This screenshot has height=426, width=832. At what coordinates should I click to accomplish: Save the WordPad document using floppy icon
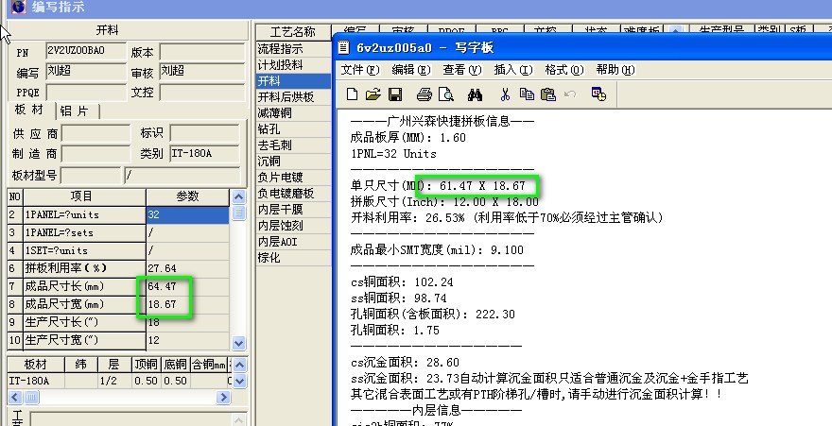coord(395,94)
